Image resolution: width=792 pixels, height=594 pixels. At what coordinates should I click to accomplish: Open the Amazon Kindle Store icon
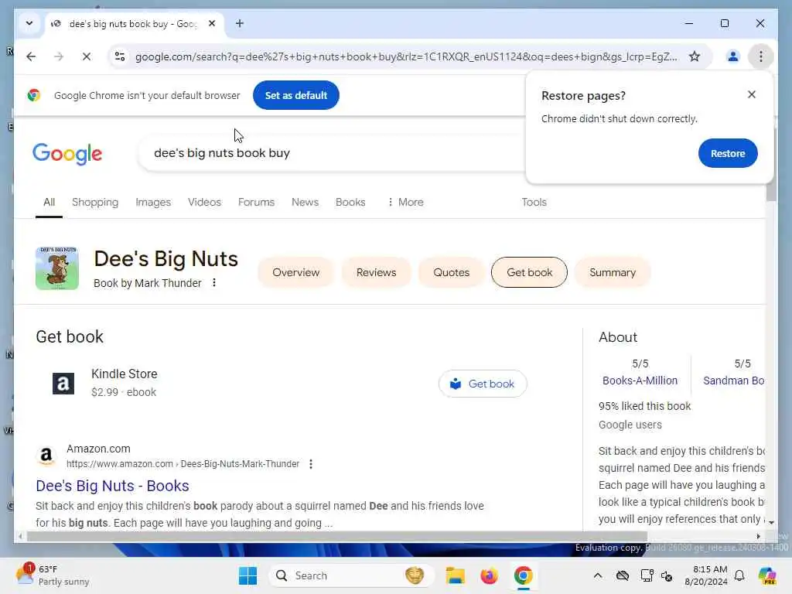pos(63,384)
